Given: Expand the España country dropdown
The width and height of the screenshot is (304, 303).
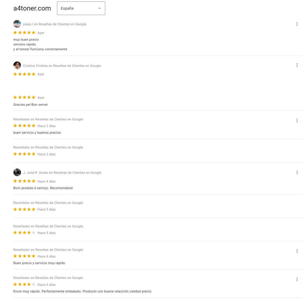Looking at the screenshot, I should click(x=81, y=8).
